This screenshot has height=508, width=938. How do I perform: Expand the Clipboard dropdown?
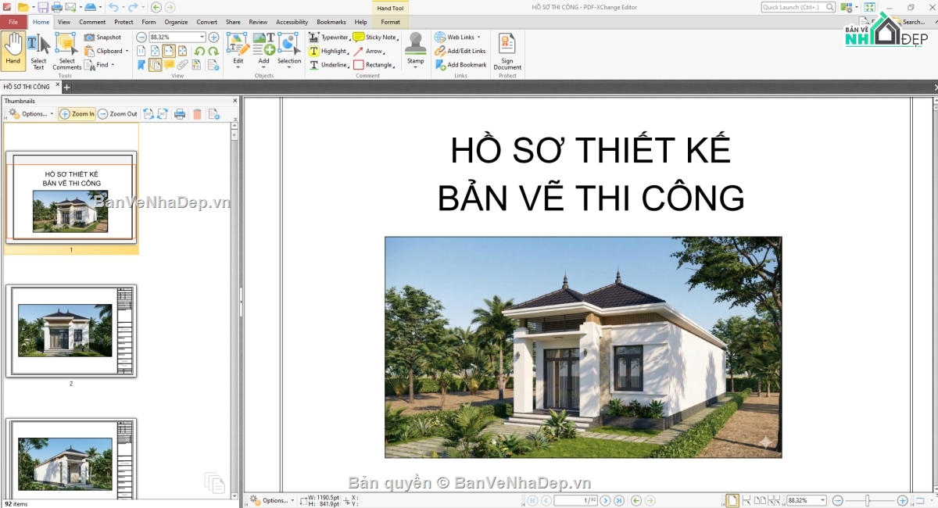[127, 51]
